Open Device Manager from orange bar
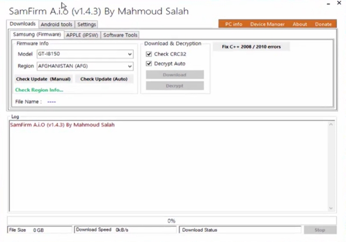Screen dimensions: 346x242 pyautogui.click(x=267, y=24)
